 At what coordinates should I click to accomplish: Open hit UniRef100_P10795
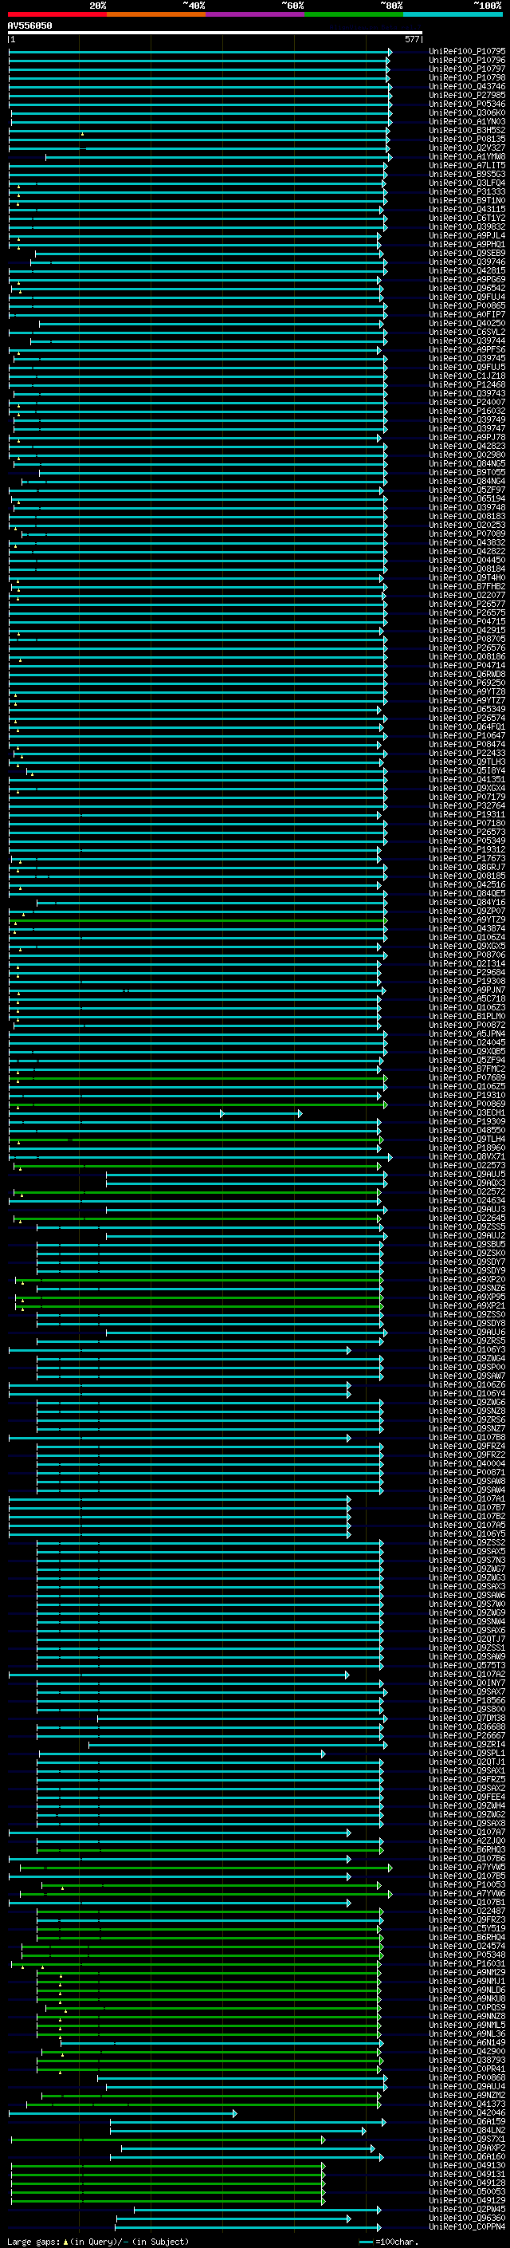[467, 52]
